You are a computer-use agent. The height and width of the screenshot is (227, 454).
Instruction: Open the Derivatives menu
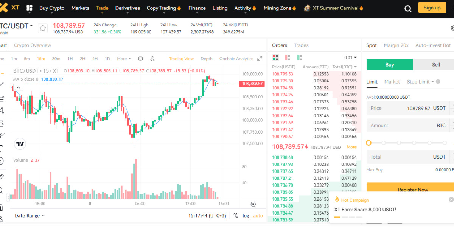pos(127,8)
